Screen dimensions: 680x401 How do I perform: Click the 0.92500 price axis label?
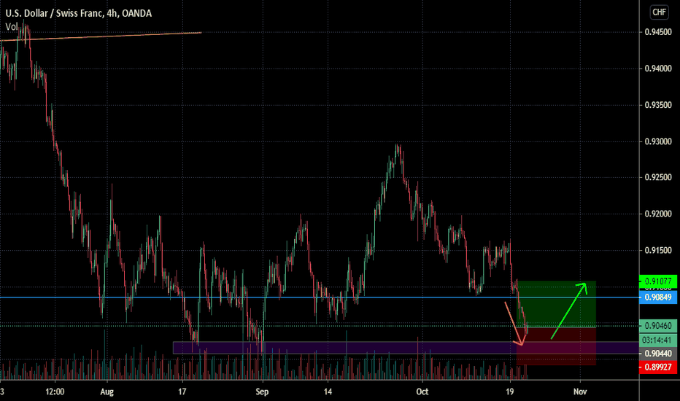coord(658,177)
